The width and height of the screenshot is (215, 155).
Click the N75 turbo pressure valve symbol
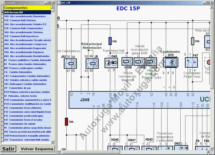click(x=151, y=62)
